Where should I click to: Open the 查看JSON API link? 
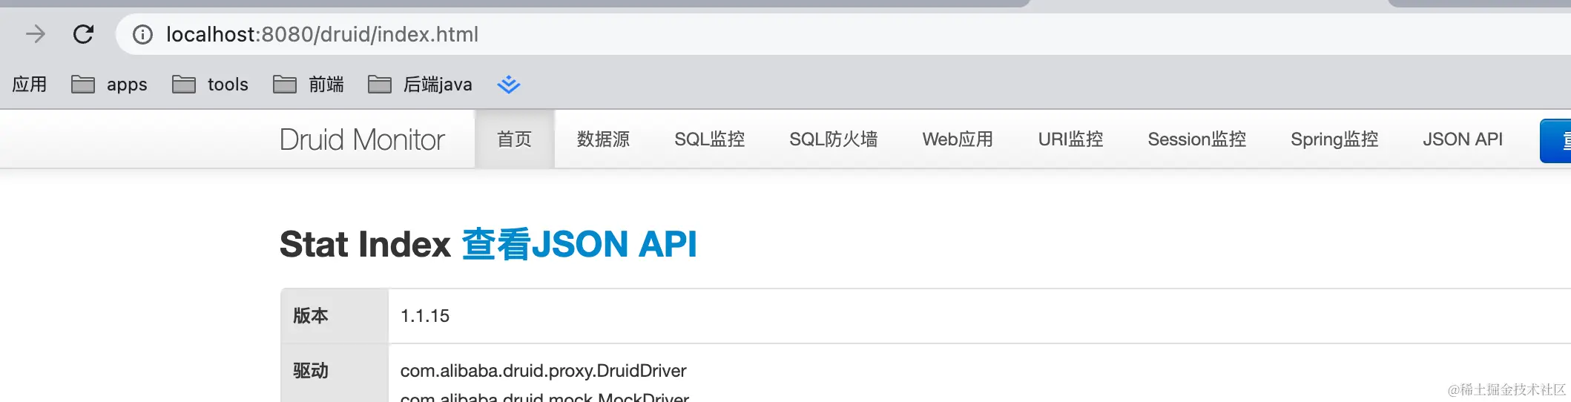coord(579,244)
